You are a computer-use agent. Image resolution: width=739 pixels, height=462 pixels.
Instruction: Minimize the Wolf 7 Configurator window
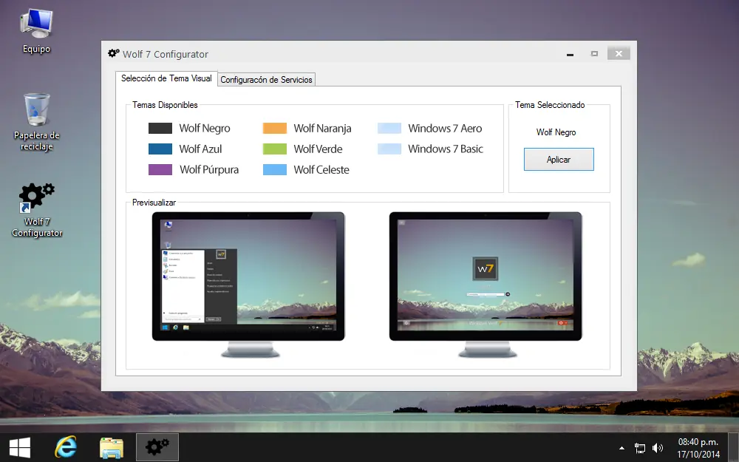point(571,54)
